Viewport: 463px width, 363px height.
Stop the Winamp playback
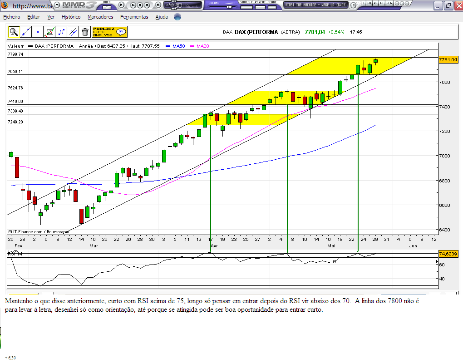coord(147,5)
